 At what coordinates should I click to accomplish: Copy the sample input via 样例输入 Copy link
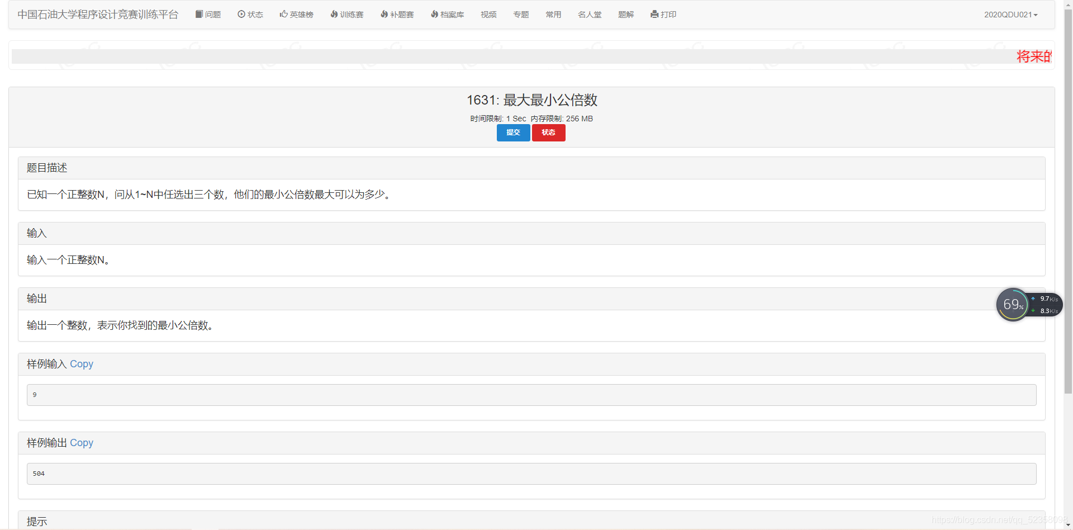coord(82,364)
